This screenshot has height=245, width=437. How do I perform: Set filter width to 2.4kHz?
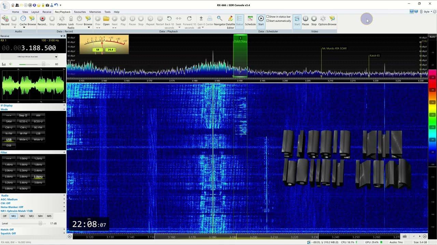point(38,170)
